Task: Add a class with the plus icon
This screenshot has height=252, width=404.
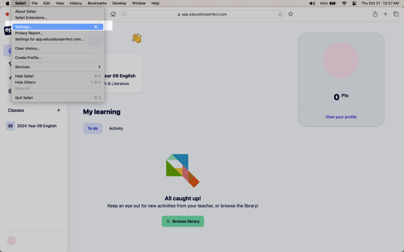Action: coord(58,110)
